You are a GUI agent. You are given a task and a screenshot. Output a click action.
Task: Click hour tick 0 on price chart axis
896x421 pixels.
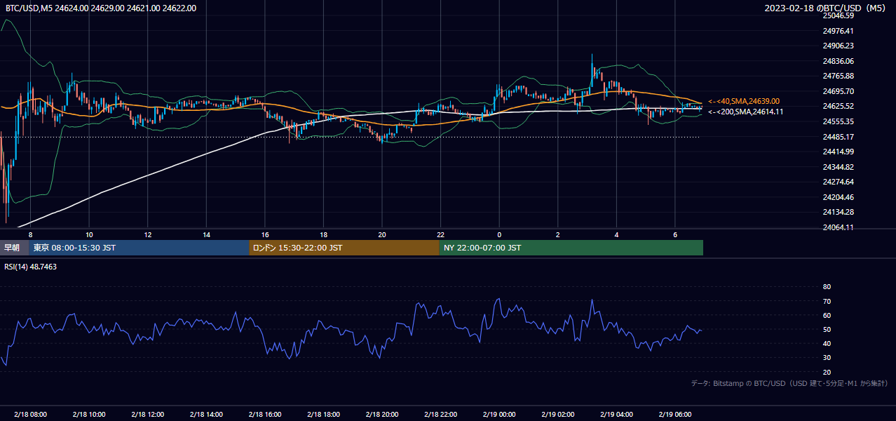(499, 234)
